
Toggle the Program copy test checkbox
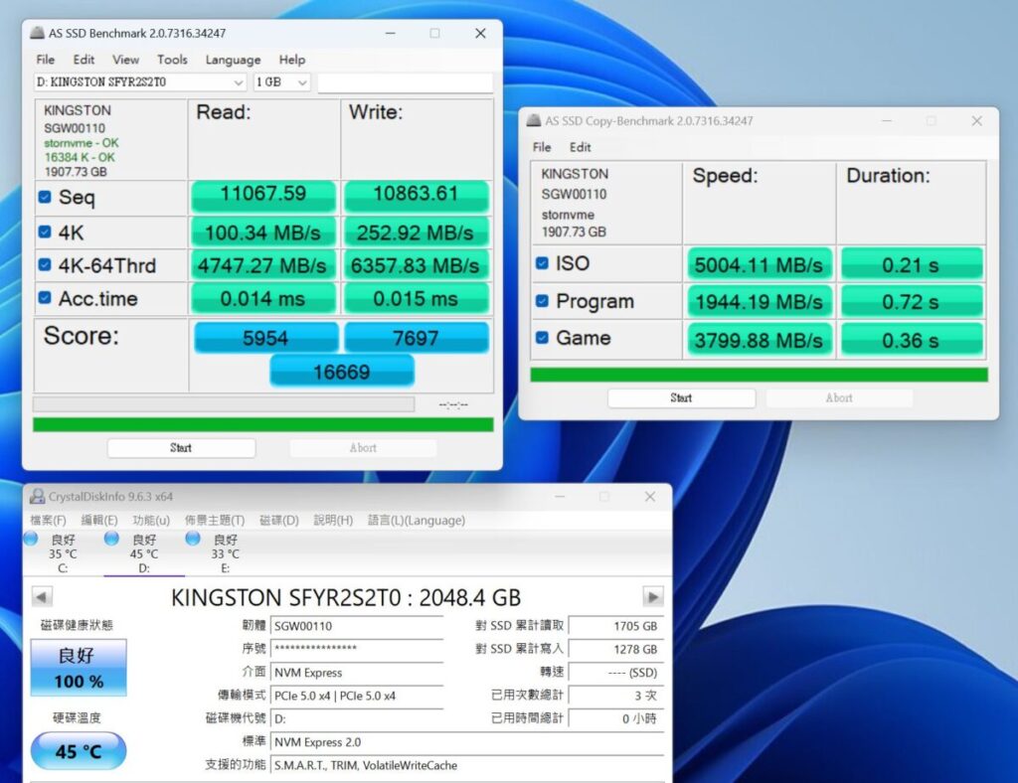click(x=542, y=301)
